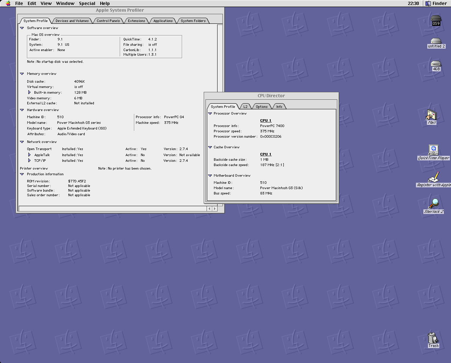451x363 pixels.
Task: Open the Info tab in CPU Director
Action: pos(279,107)
